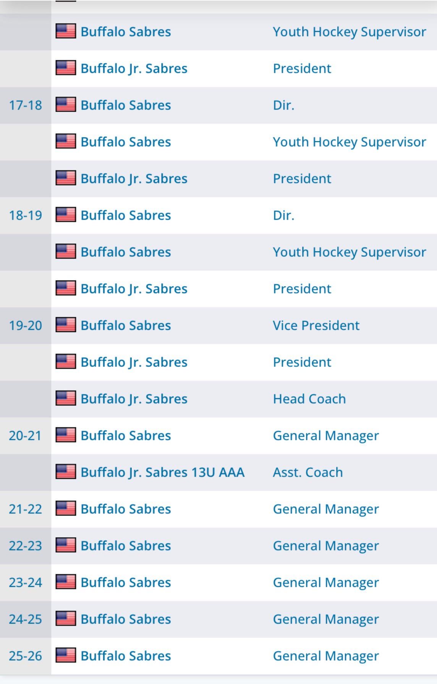Click the Vice President role link
The width and height of the screenshot is (437, 684).
click(x=316, y=325)
